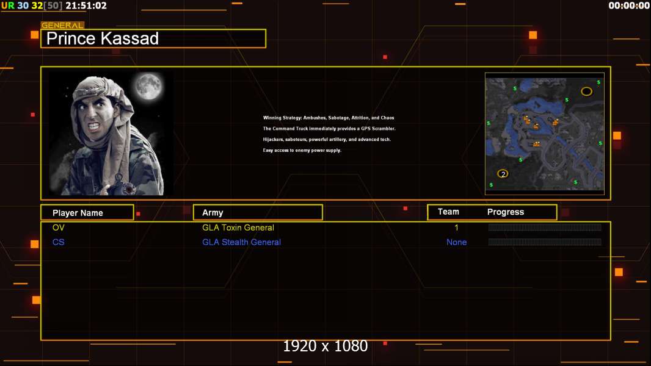This screenshot has width=651, height=366.
Task: Click supply $ marker on minimap's left edge
Action: click(489, 123)
